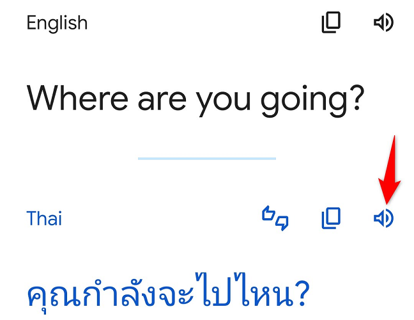The width and height of the screenshot is (414, 320).
Task: Hear "Where are you going?" spoken aloud
Action: (x=383, y=24)
